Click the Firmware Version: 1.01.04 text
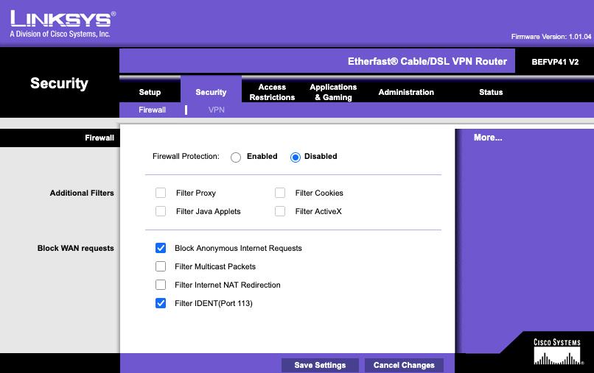This screenshot has height=373, width=594. point(551,37)
